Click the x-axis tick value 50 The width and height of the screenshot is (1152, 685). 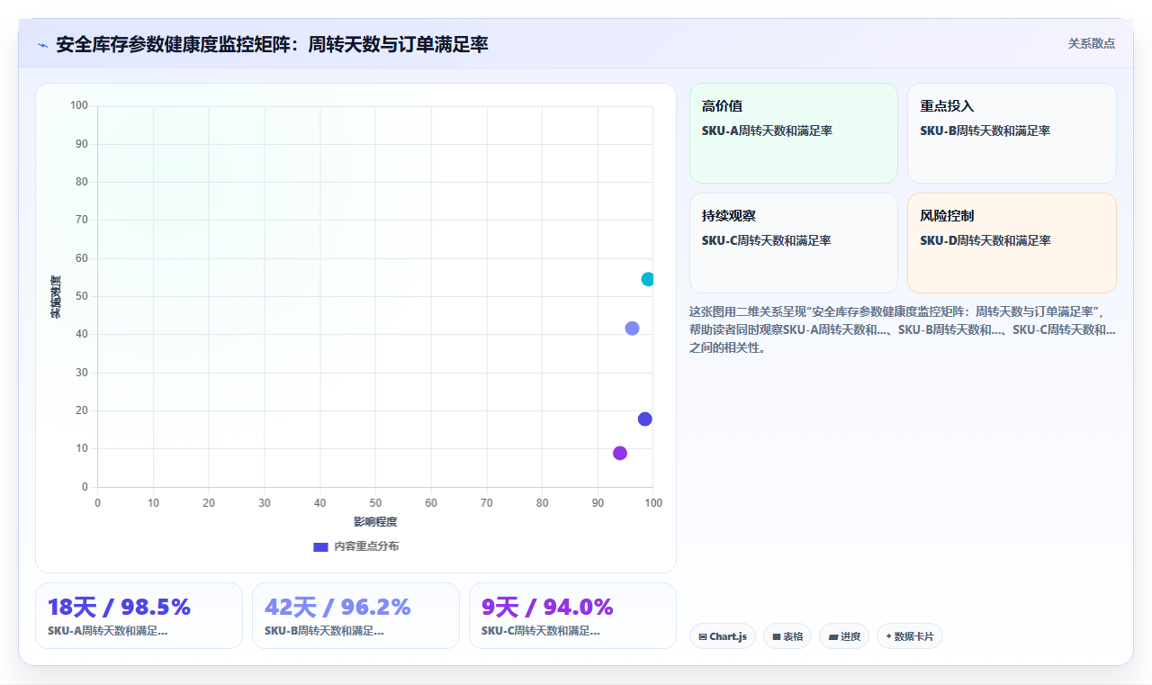point(375,502)
